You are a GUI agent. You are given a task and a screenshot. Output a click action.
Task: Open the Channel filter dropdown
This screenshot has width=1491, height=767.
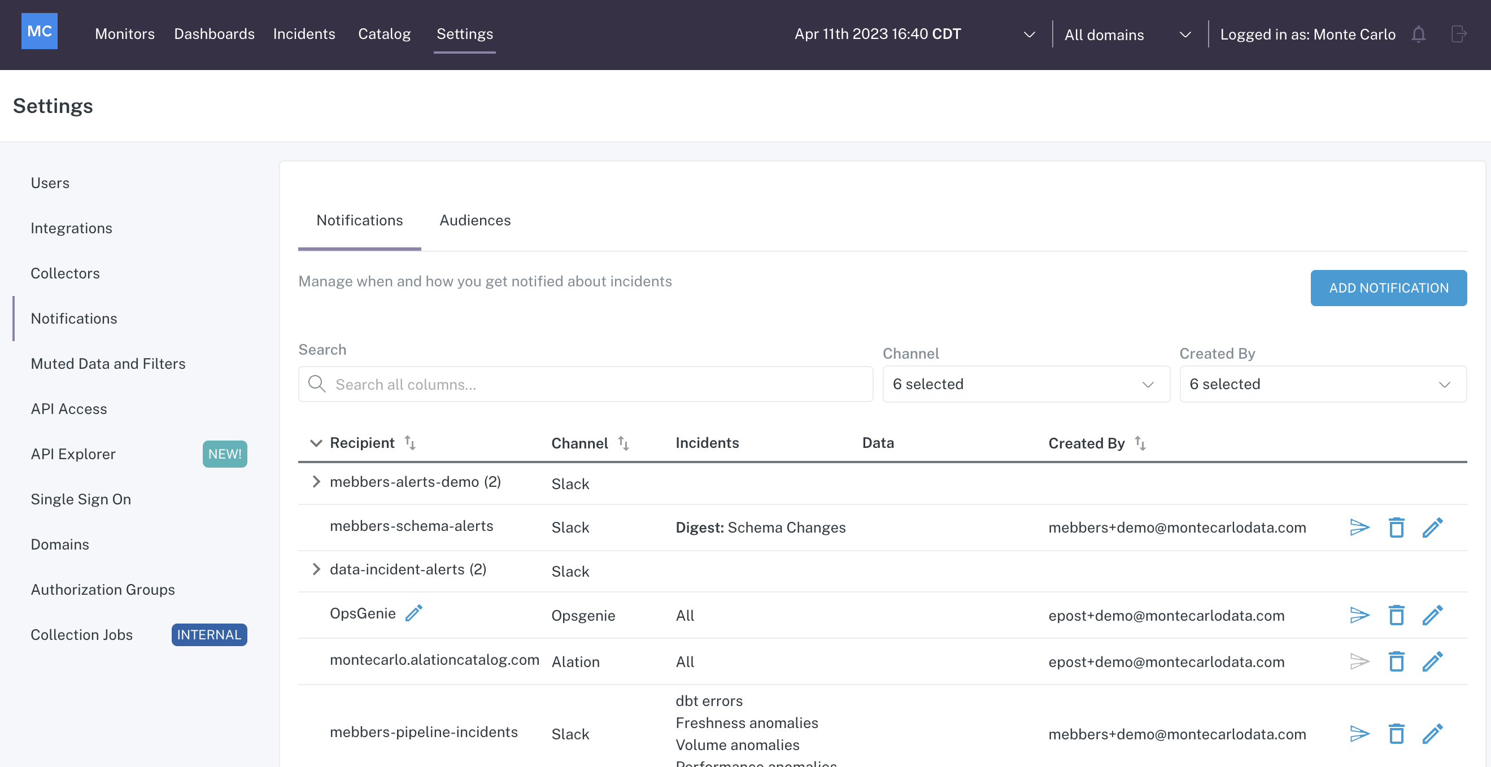pos(1026,384)
